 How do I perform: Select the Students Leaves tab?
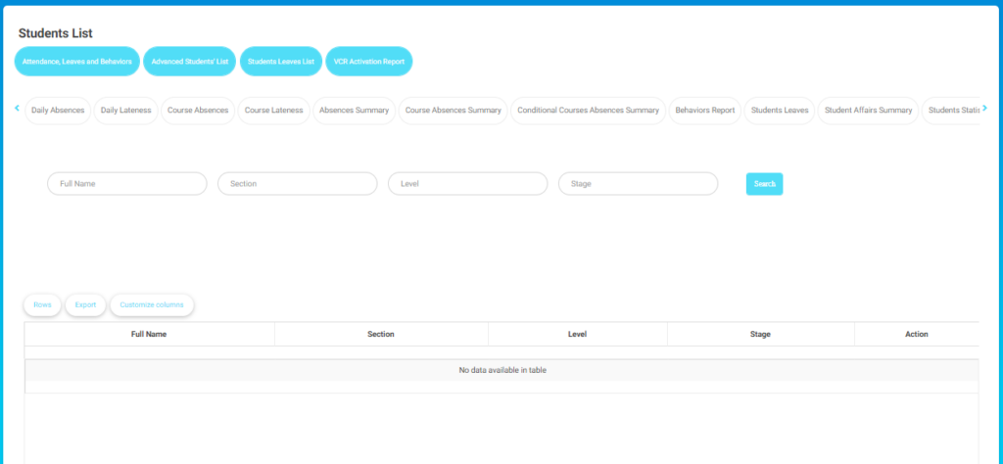pos(780,111)
